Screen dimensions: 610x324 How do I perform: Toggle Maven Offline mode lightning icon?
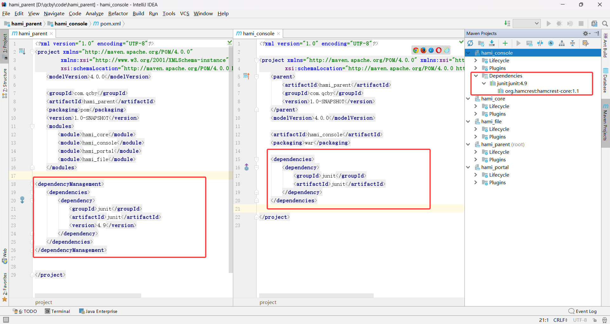tap(551, 43)
